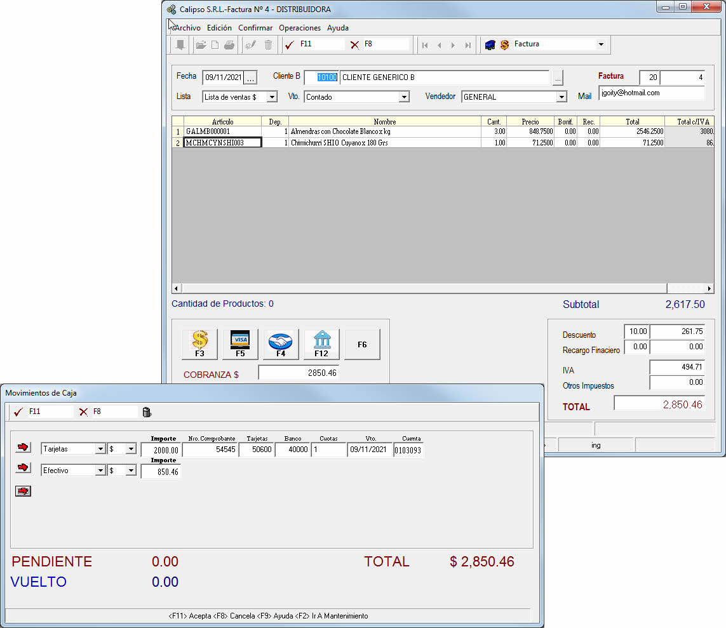Image resolution: width=726 pixels, height=628 pixels.
Task: Click the Cuotas field
Action: tap(329, 450)
